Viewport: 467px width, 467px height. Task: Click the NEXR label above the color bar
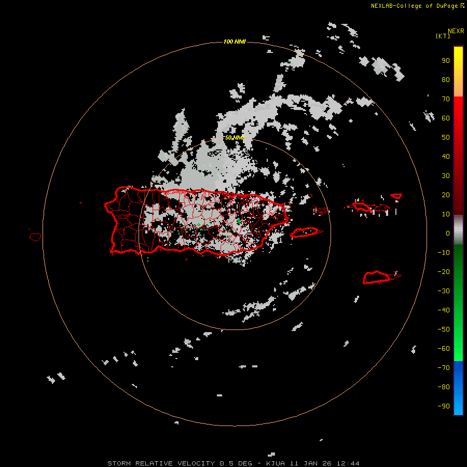tap(456, 31)
